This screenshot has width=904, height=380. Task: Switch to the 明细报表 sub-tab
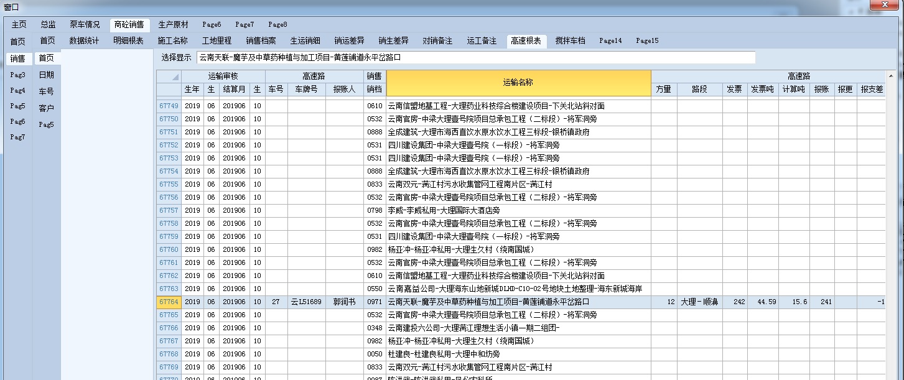[128, 41]
